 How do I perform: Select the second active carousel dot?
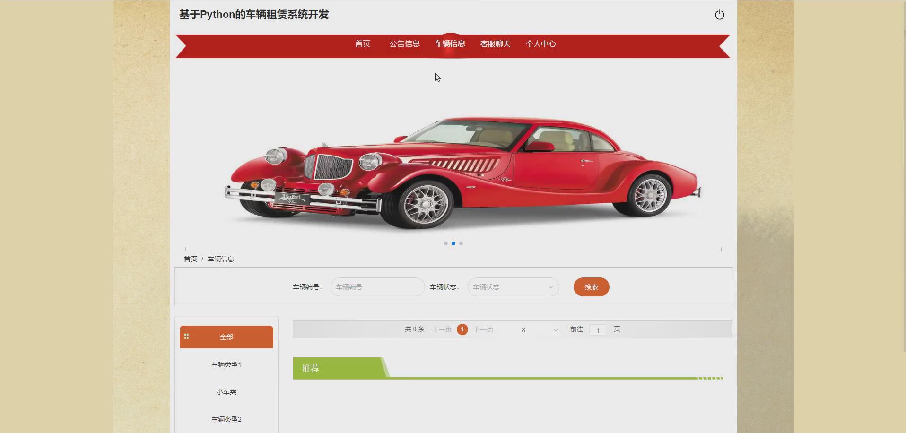[453, 243]
